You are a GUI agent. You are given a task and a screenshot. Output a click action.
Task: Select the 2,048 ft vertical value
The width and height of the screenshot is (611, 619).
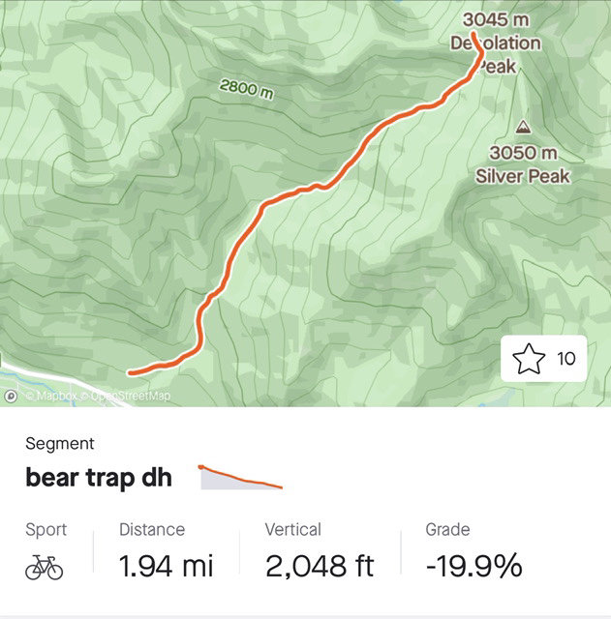pos(320,566)
